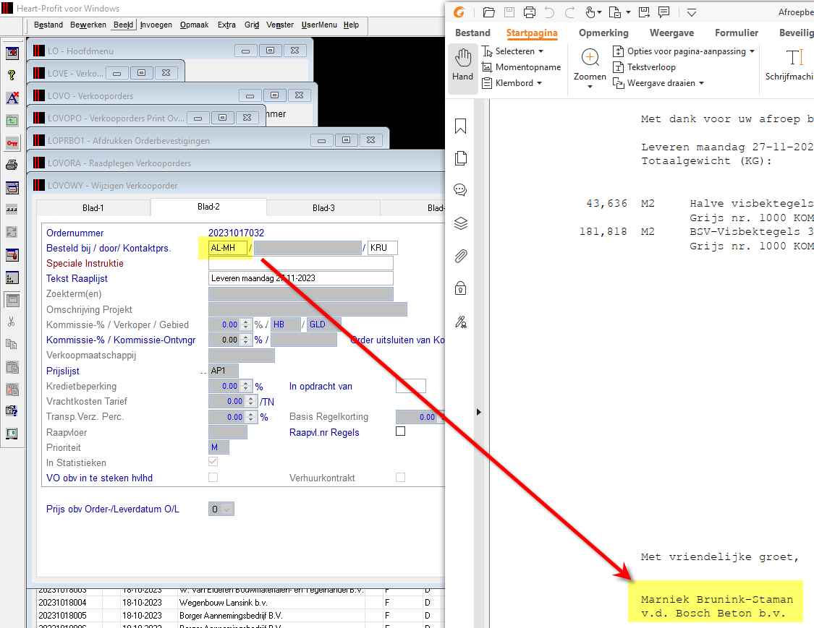Open the Venster menu

tap(280, 25)
